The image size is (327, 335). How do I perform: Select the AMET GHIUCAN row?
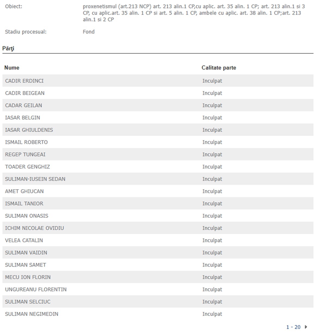tap(158, 191)
